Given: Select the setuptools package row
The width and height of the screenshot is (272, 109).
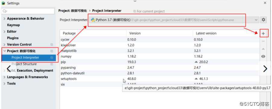Looking at the screenshot, I should [x=160, y=79].
